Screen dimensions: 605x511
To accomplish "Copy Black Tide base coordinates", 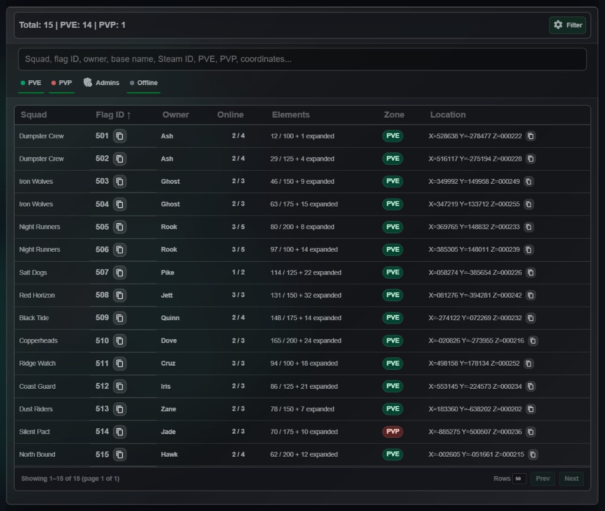I will [531, 318].
